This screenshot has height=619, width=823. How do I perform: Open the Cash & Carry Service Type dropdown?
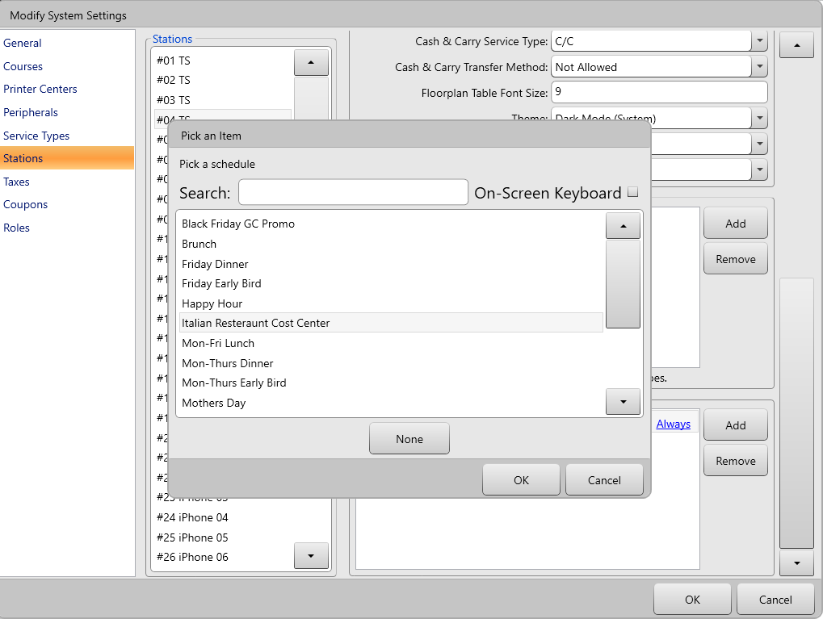coord(759,41)
